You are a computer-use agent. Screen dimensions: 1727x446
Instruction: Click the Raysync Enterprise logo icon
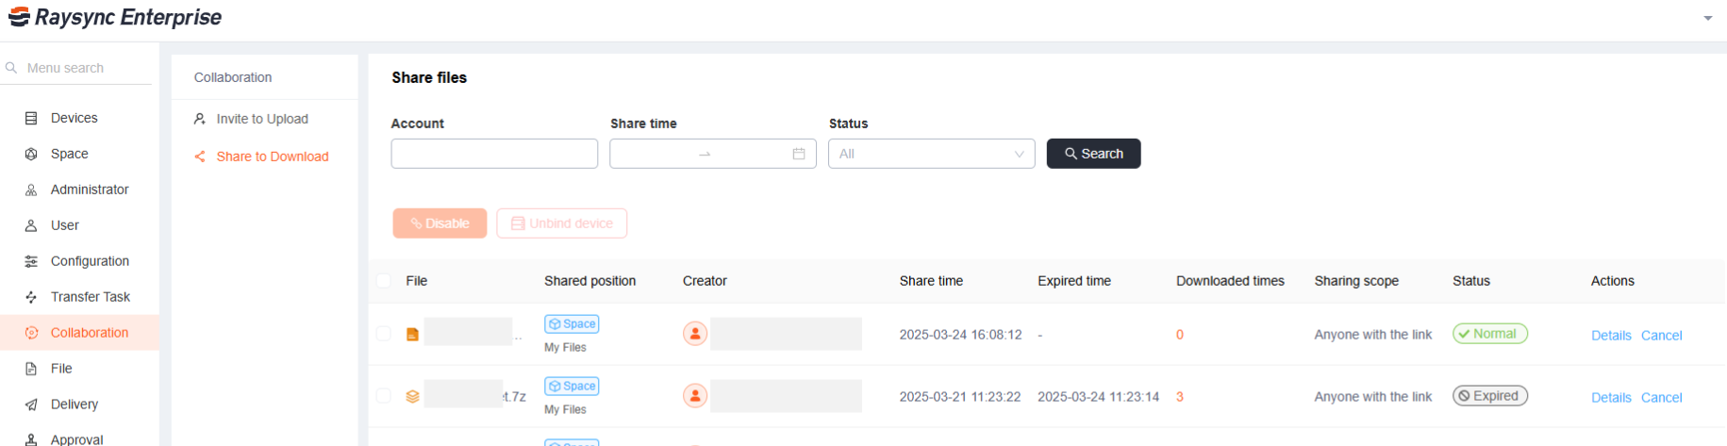(19, 17)
